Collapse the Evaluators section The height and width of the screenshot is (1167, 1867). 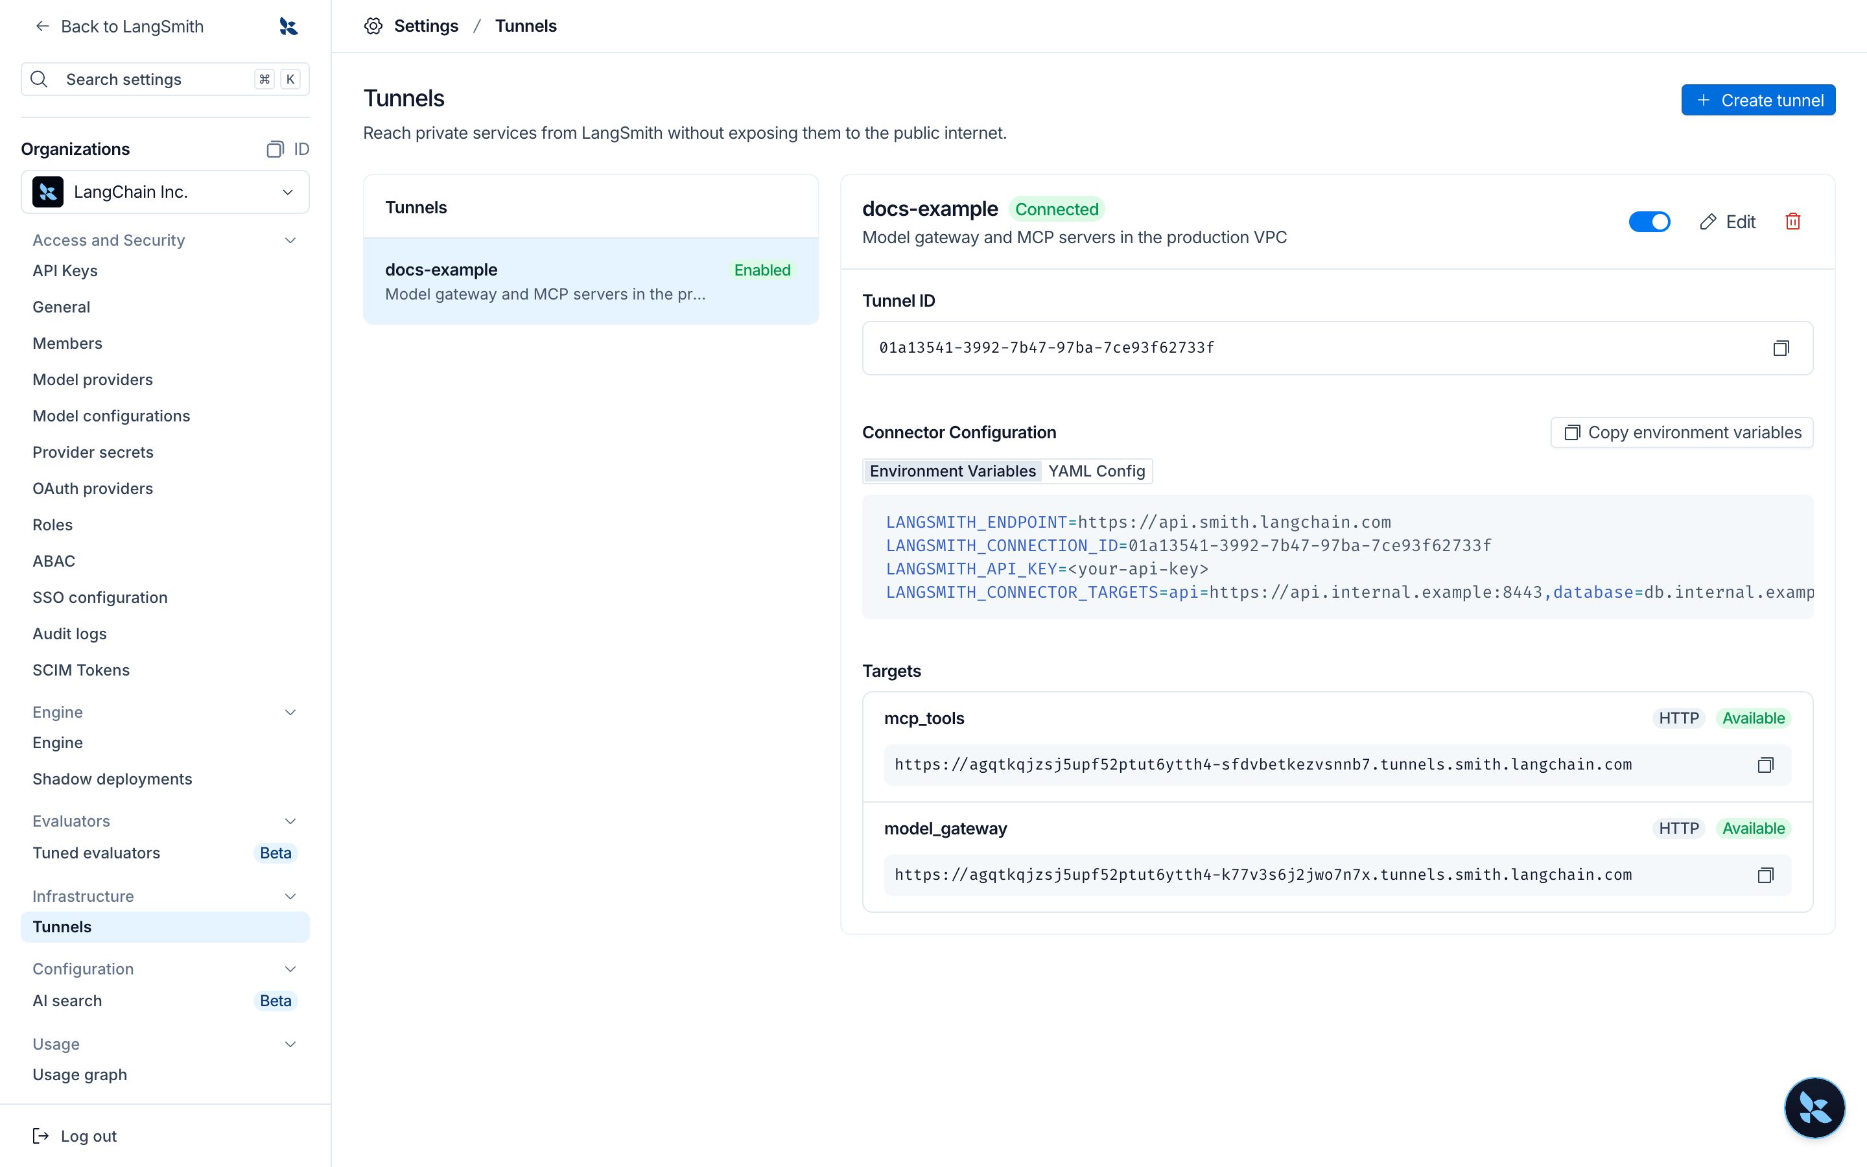[290, 821]
